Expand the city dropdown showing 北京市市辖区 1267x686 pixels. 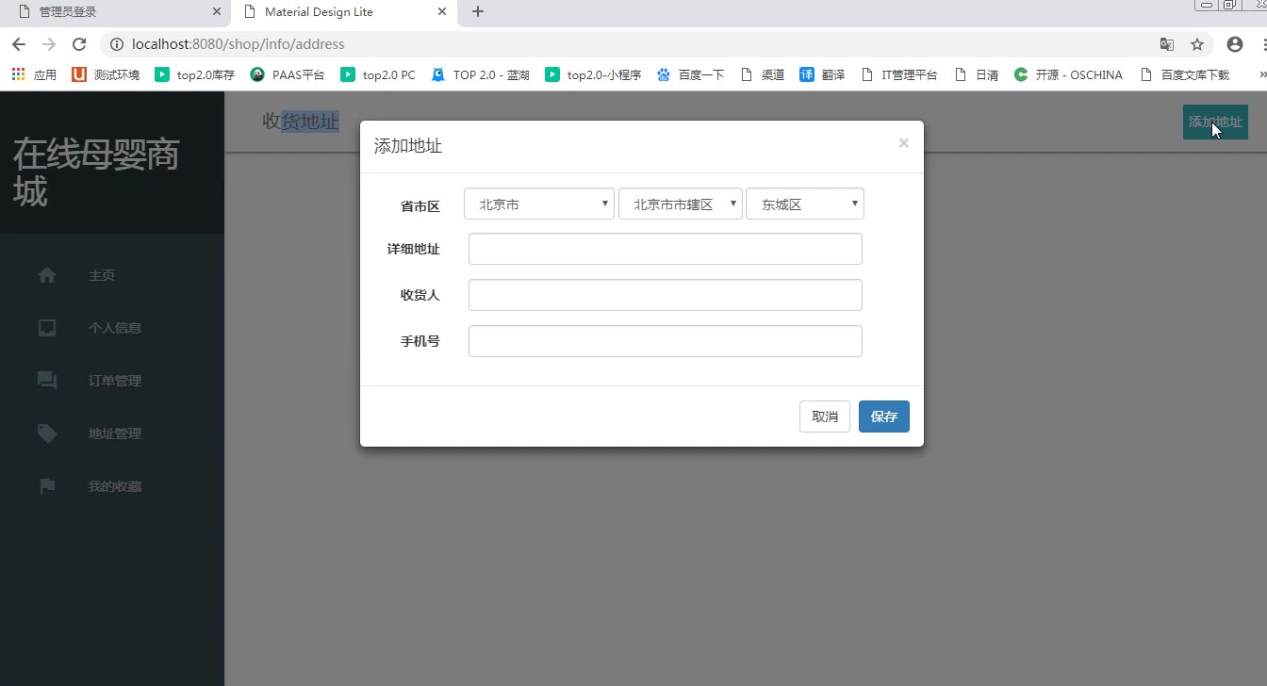pyautogui.click(x=680, y=204)
